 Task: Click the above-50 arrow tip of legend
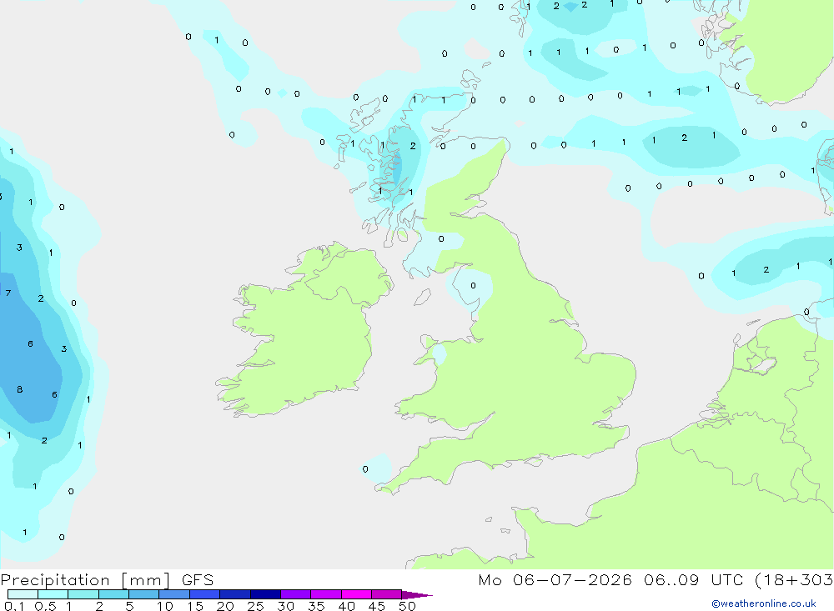(417, 595)
